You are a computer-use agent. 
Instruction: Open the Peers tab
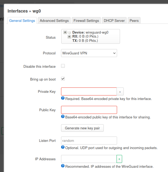coord(134,21)
